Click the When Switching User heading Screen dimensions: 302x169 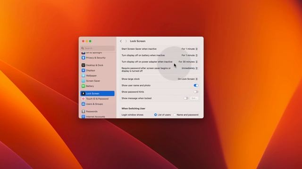pos(133,108)
